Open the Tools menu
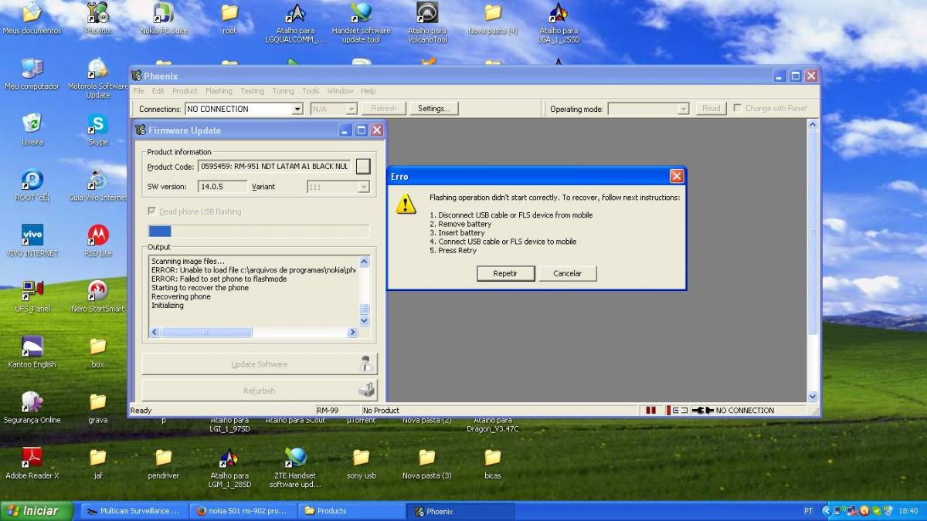This screenshot has width=927, height=521. (x=311, y=91)
